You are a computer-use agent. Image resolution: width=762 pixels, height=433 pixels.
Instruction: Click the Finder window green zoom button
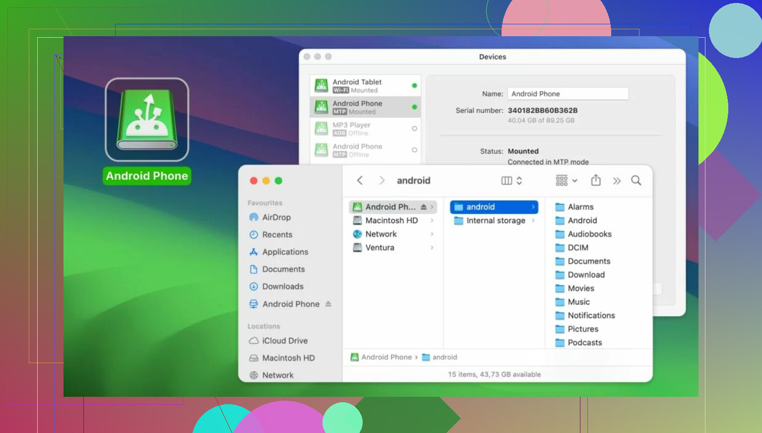point(278,181)
